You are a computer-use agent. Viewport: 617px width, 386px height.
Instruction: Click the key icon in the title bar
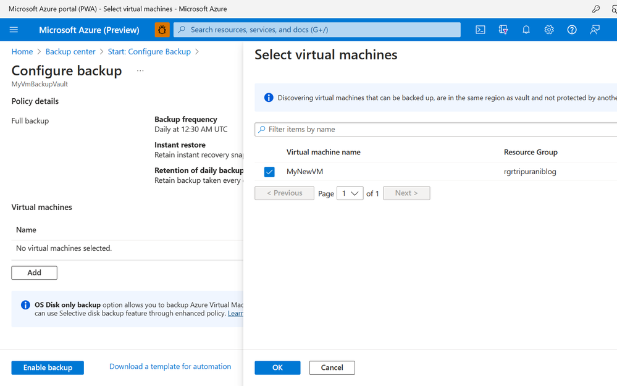[x=596, y=9]
